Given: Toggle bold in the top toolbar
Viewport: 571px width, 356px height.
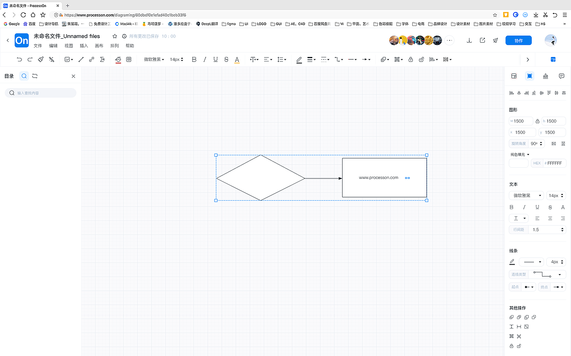Looking at the screenshot, I should click(x=194, y=59).
